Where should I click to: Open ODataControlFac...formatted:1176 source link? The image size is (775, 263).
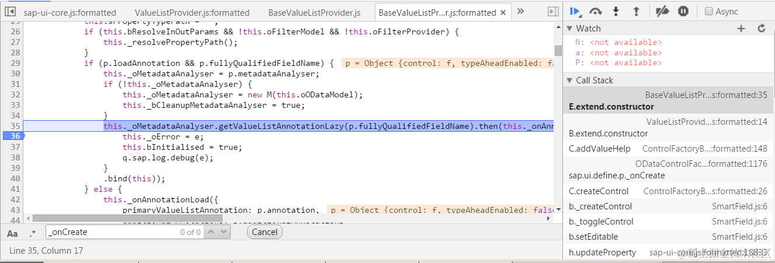point(701,164)
